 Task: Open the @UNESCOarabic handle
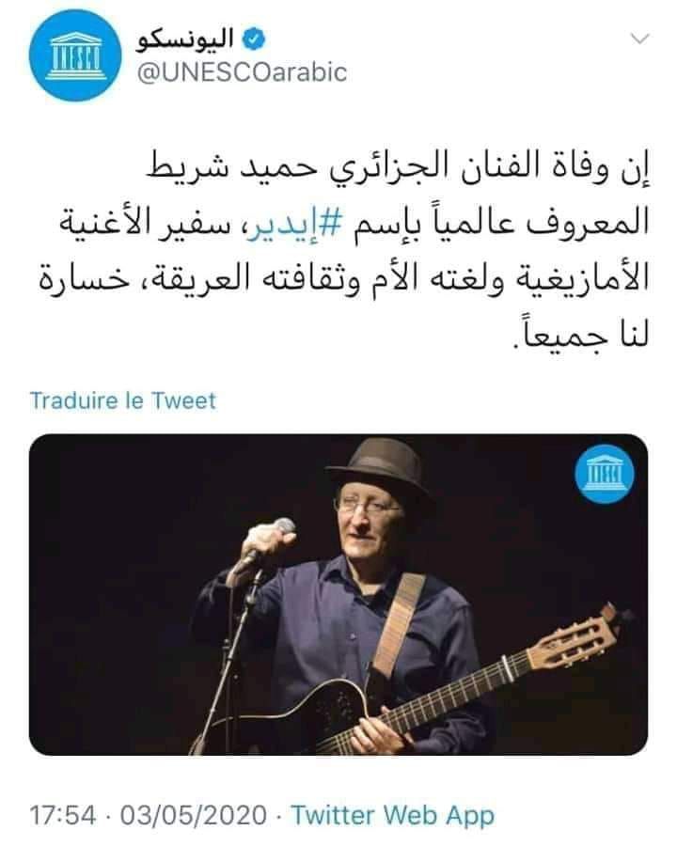tap(242, 72)
